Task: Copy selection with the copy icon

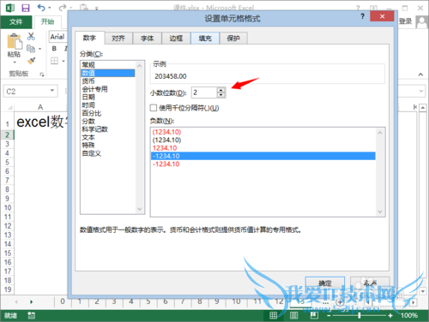Action: 31,49
